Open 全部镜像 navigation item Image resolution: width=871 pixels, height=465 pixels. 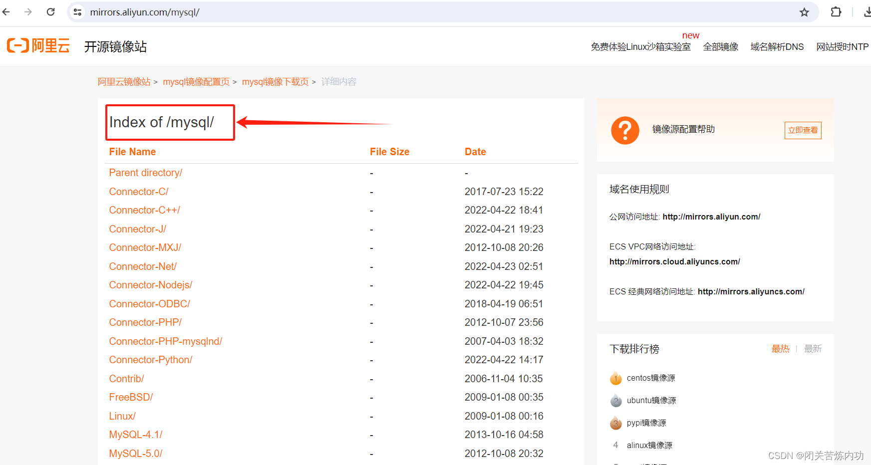(x=721, y=47)
